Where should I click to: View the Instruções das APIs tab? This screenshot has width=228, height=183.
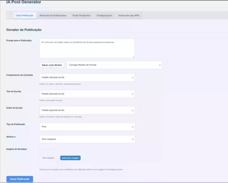coord(129,16)
